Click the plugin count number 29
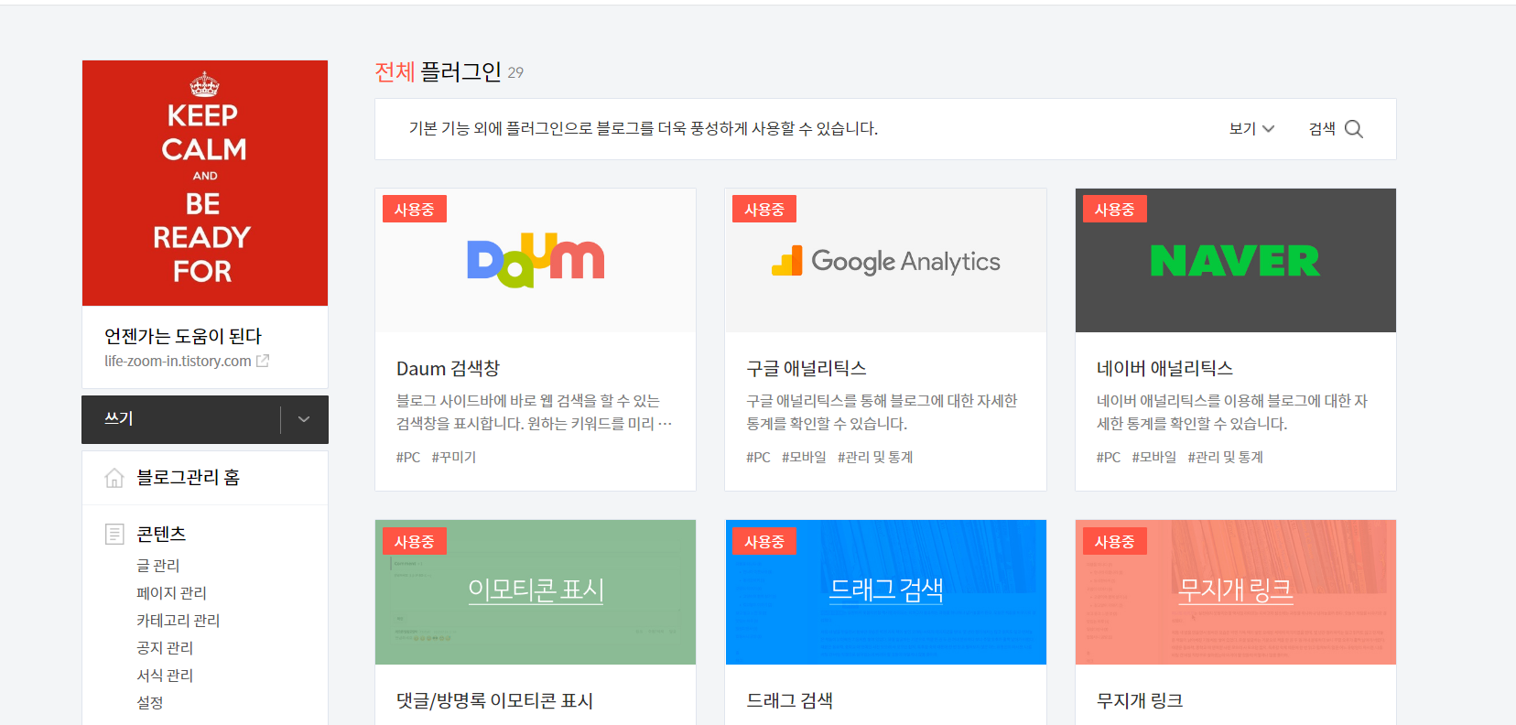 515,72
